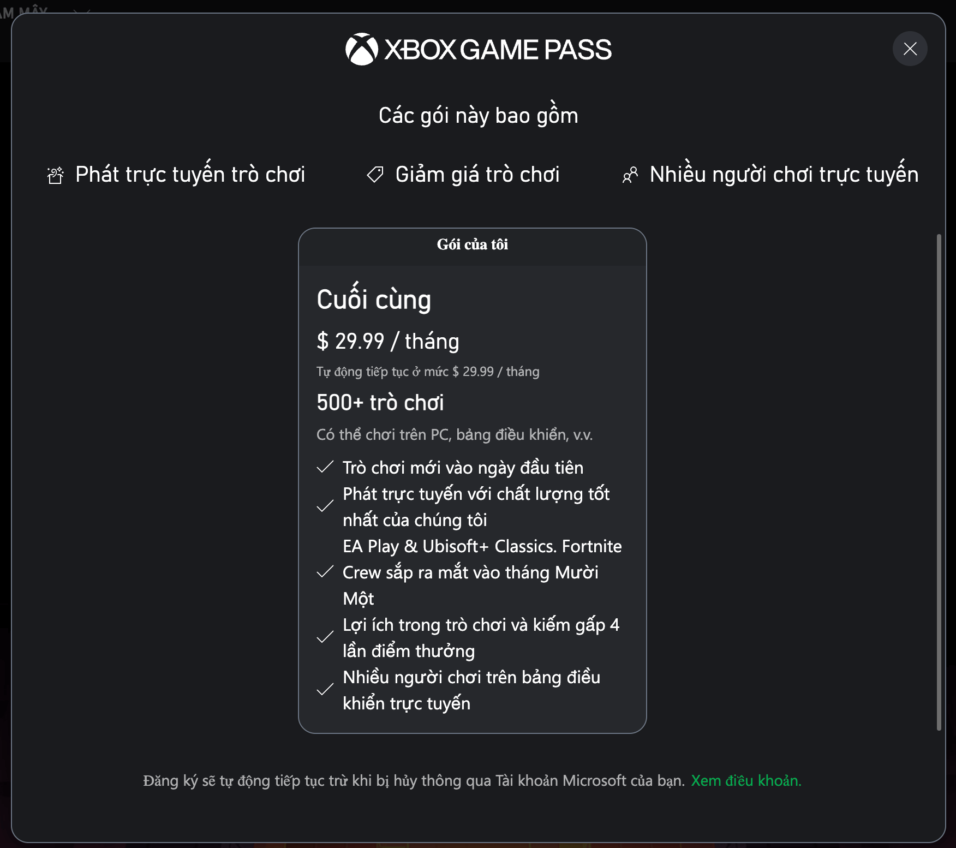This screenshot has width=956, height=848.
Task: Click the "XBOX GAME PASS" title text
Action: 498,50
